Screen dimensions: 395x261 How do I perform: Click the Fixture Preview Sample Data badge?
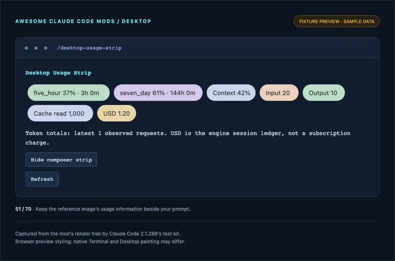click(337, 21)
